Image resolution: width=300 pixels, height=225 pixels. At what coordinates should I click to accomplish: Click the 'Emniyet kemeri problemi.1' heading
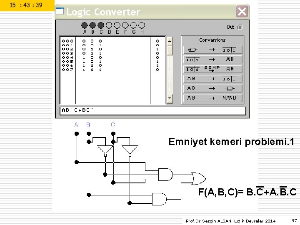pyautogui.click(x=231, y=142)
